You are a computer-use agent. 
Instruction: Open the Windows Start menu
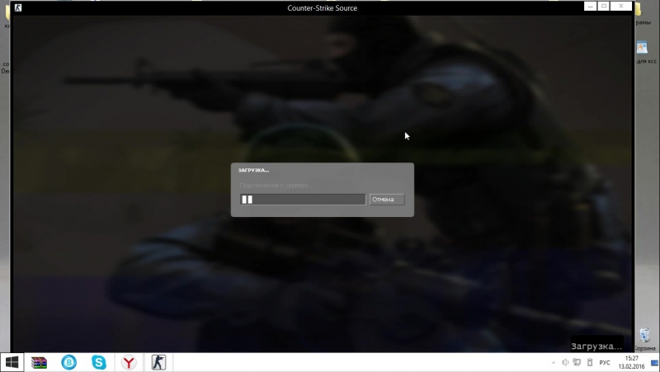click(x=12, y=362)
